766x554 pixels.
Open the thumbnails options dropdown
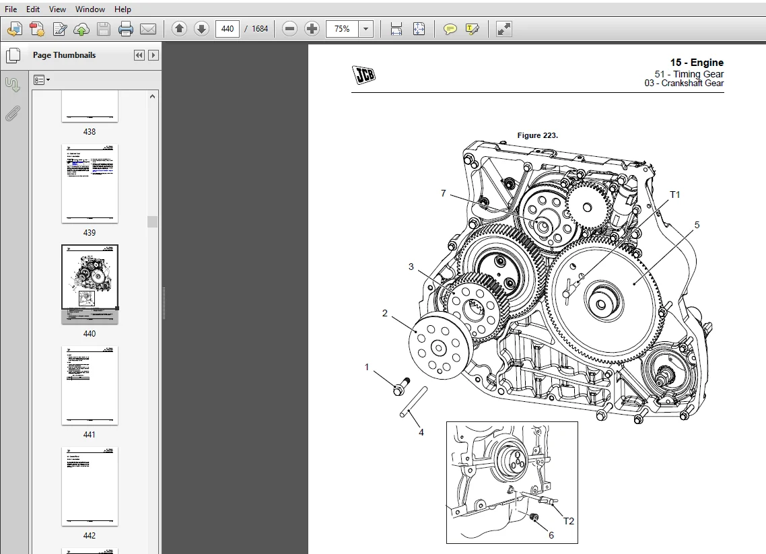(42, 79)
